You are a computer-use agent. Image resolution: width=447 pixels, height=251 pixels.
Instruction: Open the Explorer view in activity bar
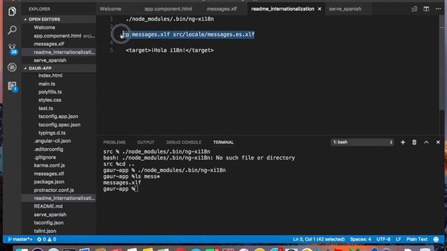pos(12,12)
